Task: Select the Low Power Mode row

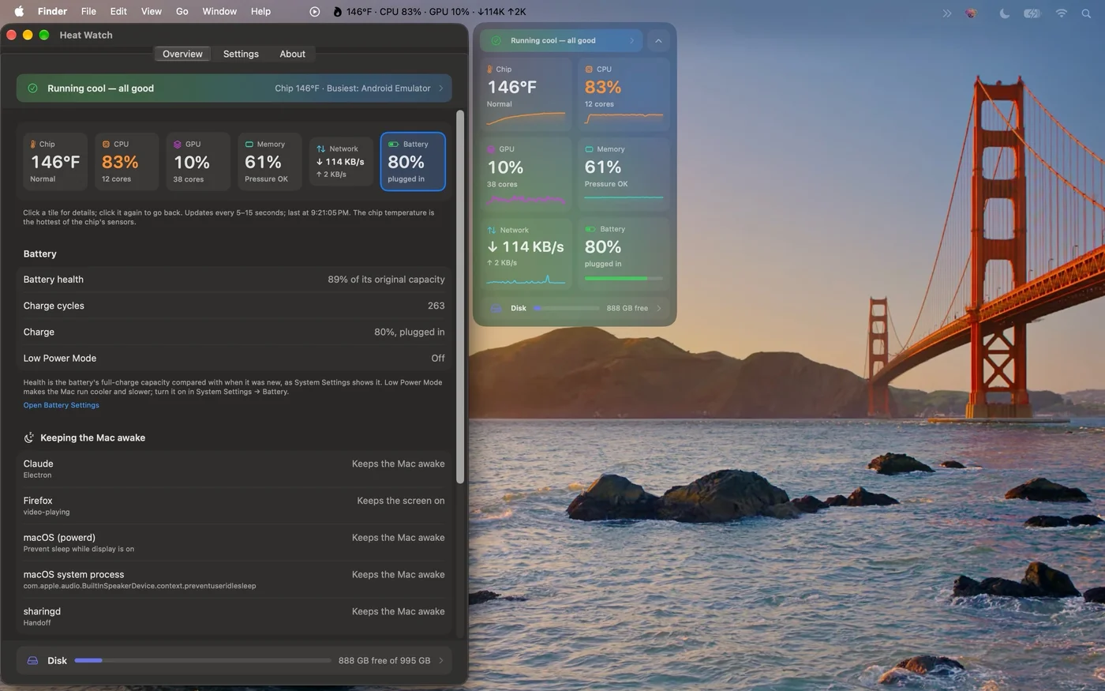Action: [x=234, y=358]
